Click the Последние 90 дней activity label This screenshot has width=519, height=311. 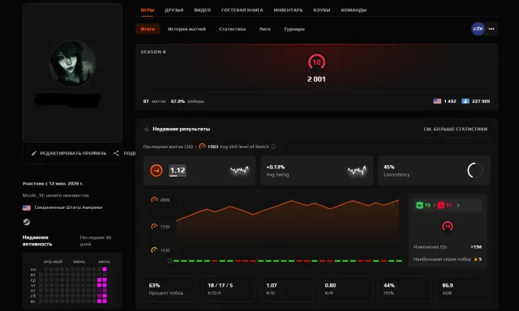[x=96, y=241]
